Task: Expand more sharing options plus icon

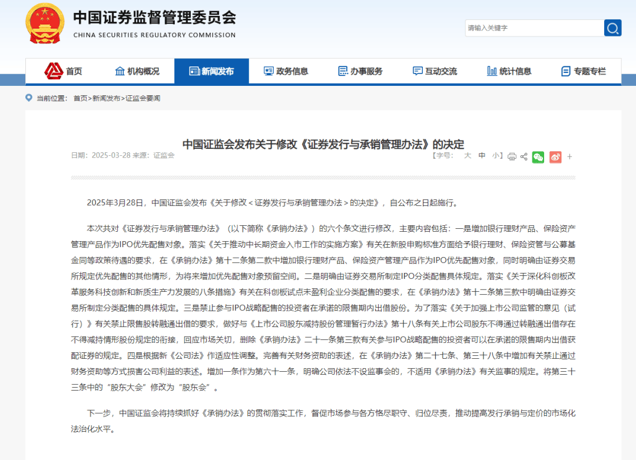Action: click(569, 157)
